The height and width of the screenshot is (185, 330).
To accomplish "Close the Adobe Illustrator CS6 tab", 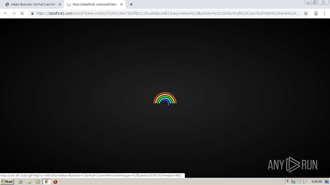I will (x=60, y=4).
